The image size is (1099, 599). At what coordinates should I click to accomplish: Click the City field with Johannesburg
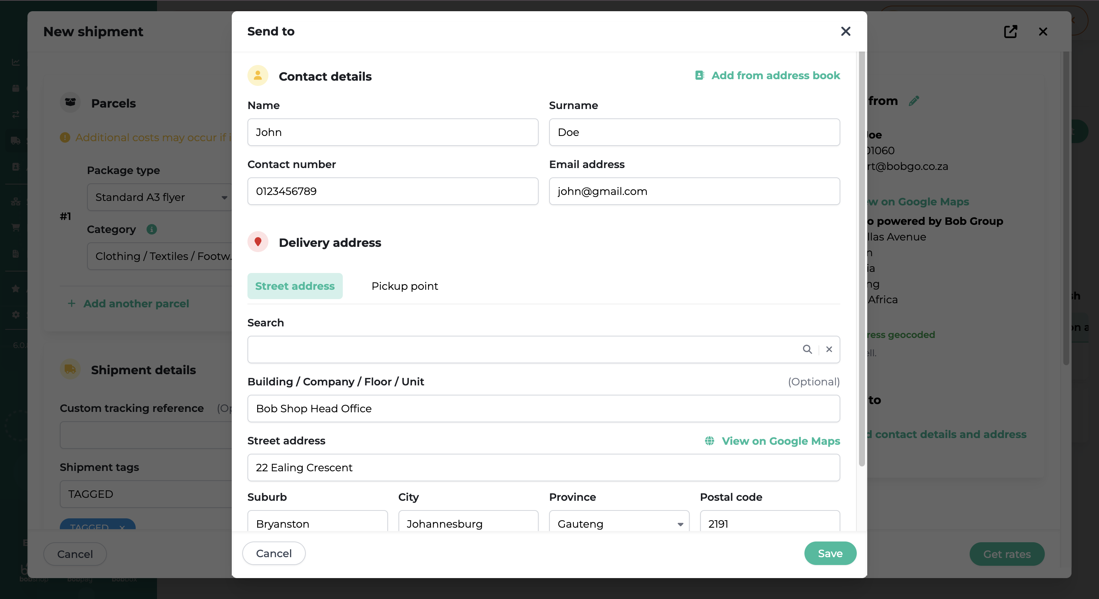coord(468,521)
